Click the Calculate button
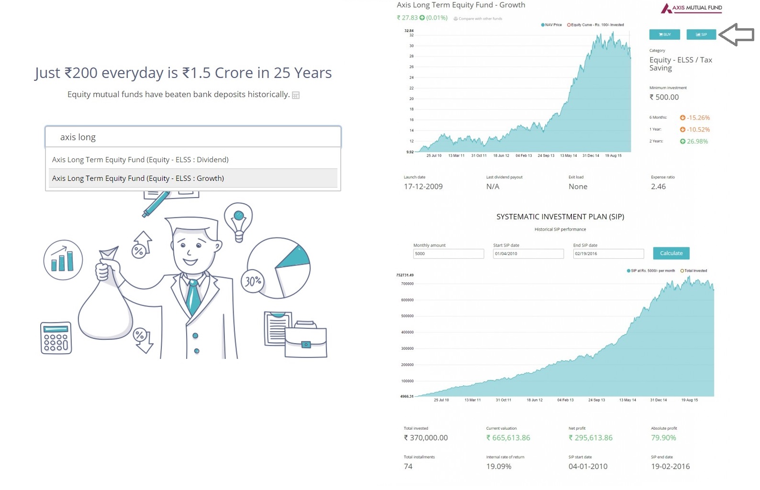 (671, 253)
